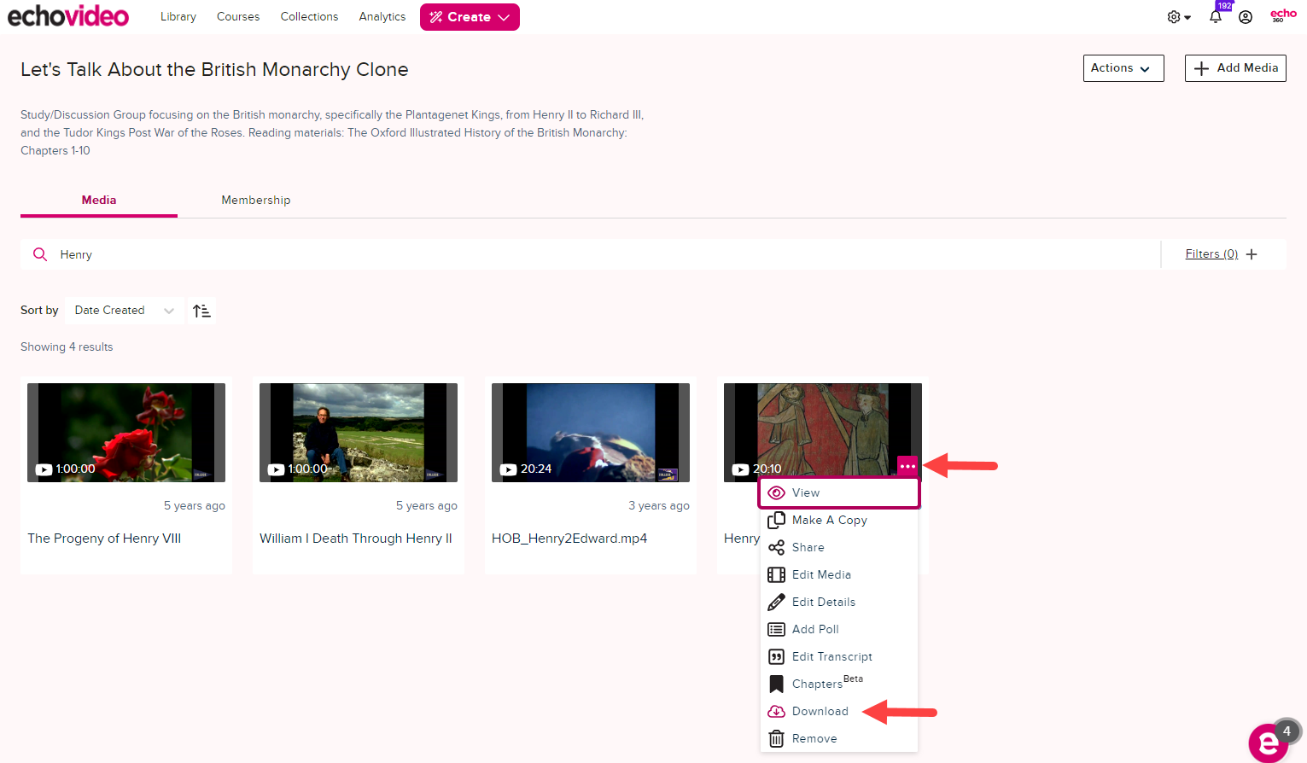
Task: Click title The Progeny of Henry VIII
Action: tap(104, 539)
